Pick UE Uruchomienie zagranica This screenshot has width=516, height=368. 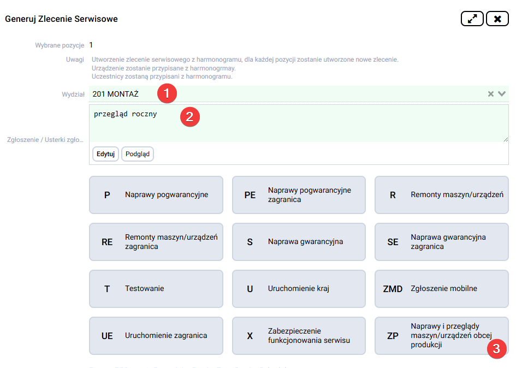coord(156,336)
